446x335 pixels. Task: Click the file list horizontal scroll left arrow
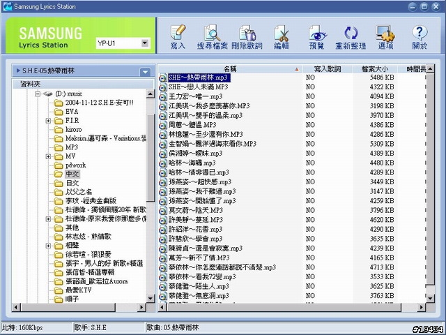tap(162, 307)
